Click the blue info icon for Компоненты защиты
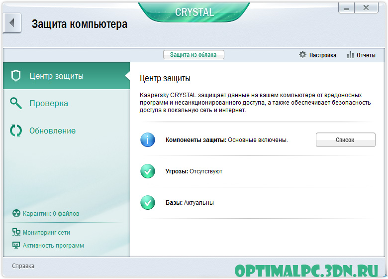388x279 pixels. click(x=148, y=139)
